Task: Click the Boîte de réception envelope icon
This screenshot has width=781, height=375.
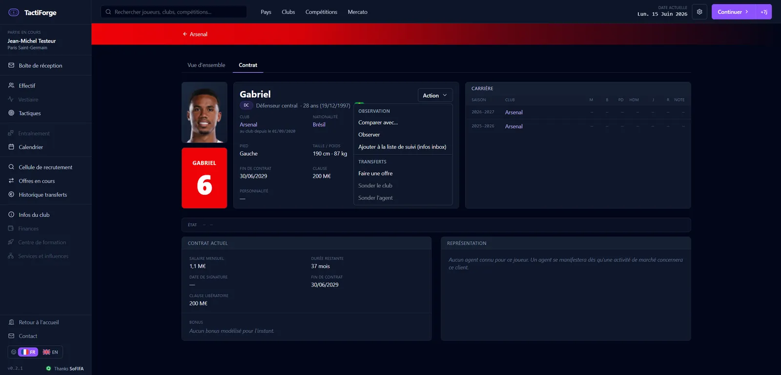Action: 11,65
